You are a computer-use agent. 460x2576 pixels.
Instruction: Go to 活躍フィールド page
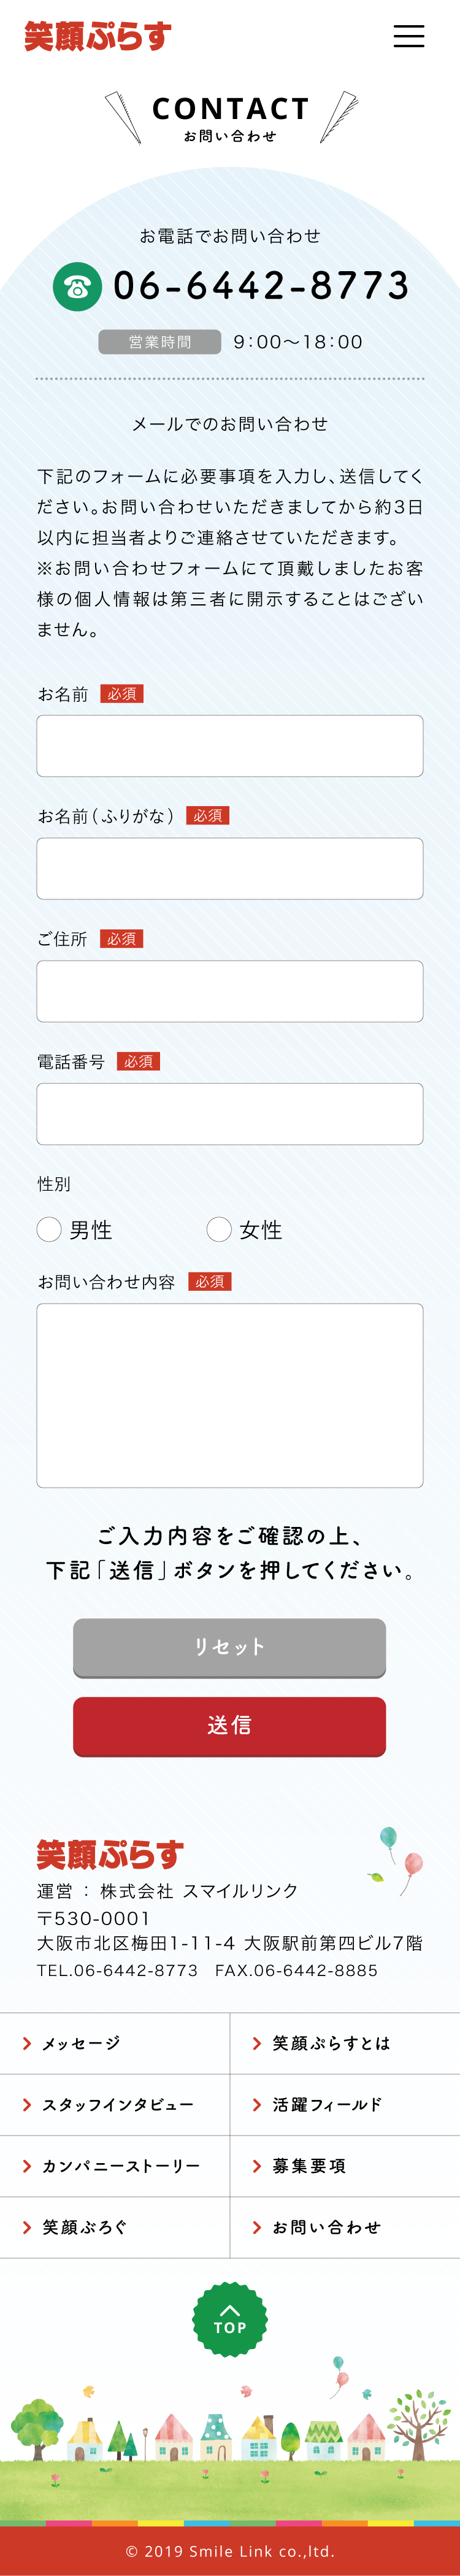[x=327, y=2105]
